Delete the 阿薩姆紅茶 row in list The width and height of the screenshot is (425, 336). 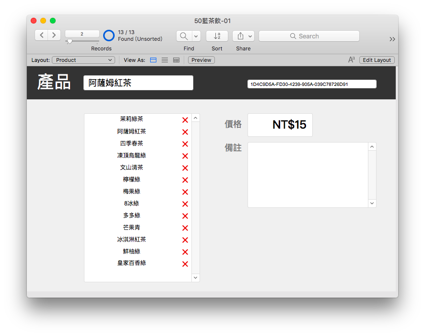point(185,132)
